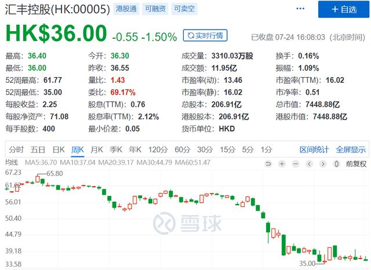Add stock with the 自选 button
Screen dimensions: 371x270
click(344, 9)
